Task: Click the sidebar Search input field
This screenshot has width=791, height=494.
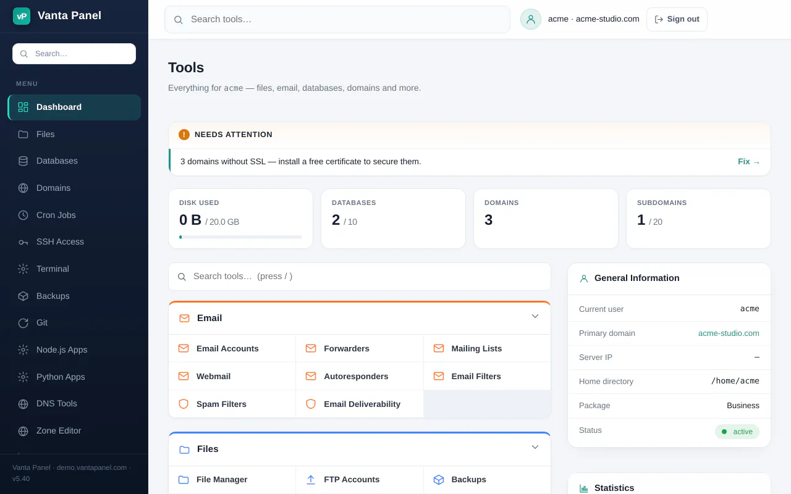Action: (74, 54)
